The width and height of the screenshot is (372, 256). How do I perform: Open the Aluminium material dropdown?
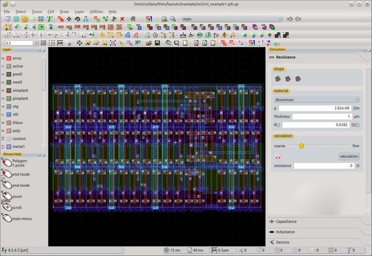coord(316,99)
